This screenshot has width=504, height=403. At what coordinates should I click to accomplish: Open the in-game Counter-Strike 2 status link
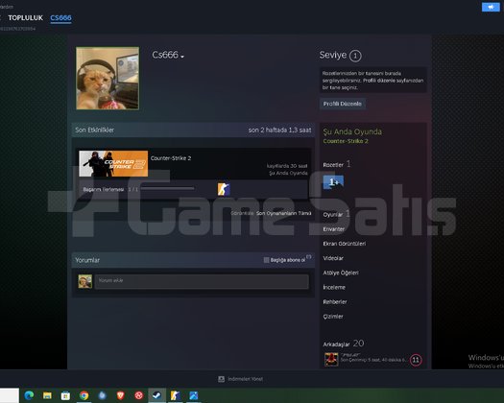346,141
